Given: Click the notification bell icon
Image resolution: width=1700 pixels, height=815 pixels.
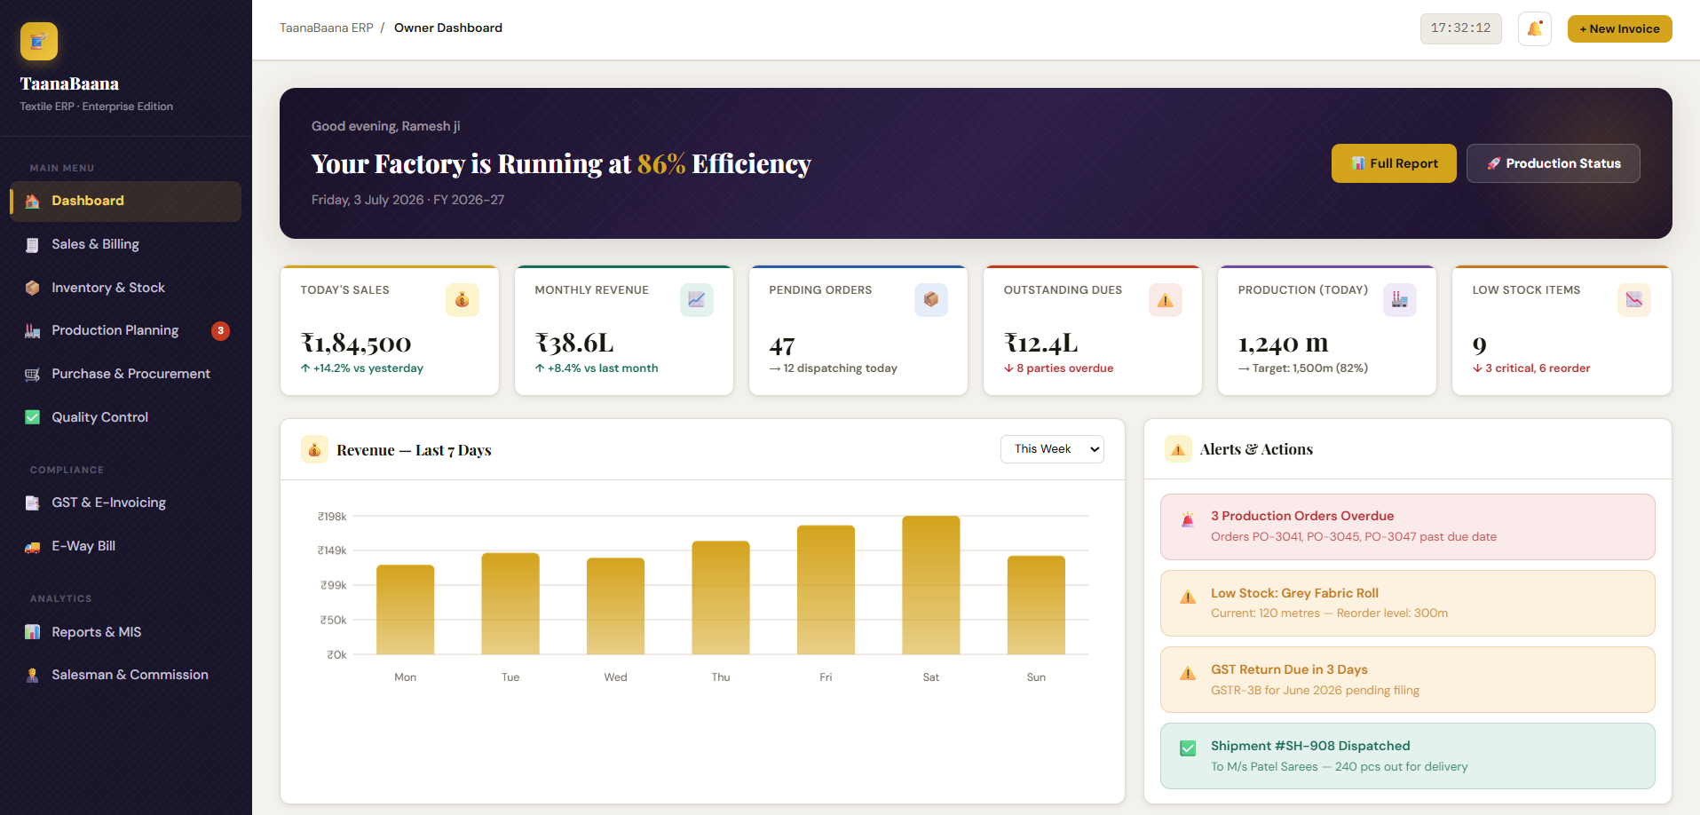Looking at the screenshot, I should (1534, 28).
